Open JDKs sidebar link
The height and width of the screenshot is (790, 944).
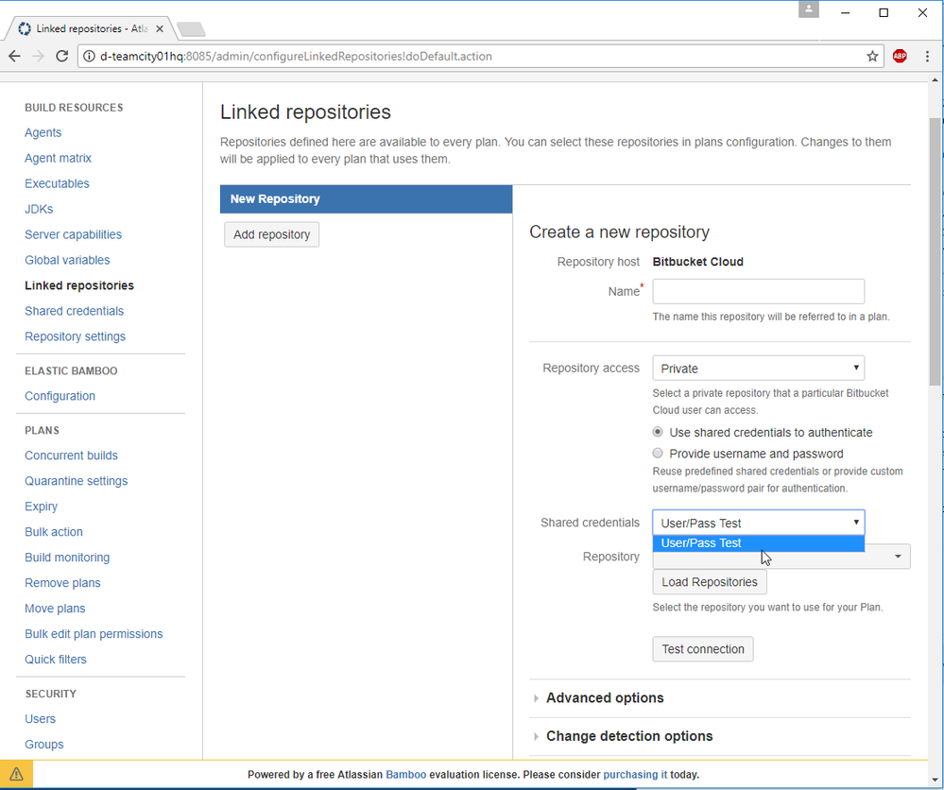click(39, 209)
